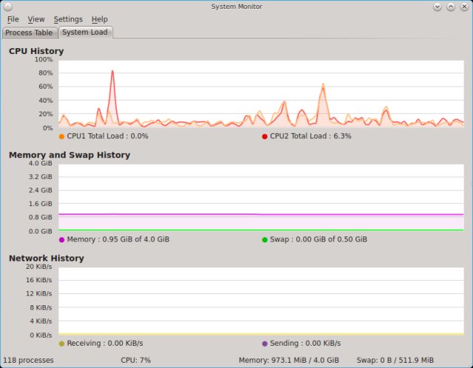Click the System Monitor window menu icon
This screenshot has height=368, width=473.
pos(8,6)
